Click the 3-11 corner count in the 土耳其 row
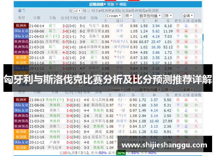Screen dimensions: 216x156 (83, 53)
